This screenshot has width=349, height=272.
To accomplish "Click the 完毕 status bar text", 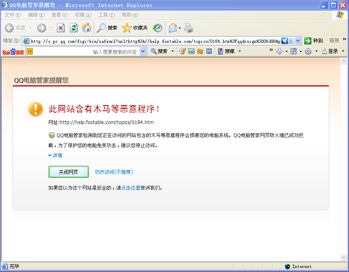I will tap(14, 266).
